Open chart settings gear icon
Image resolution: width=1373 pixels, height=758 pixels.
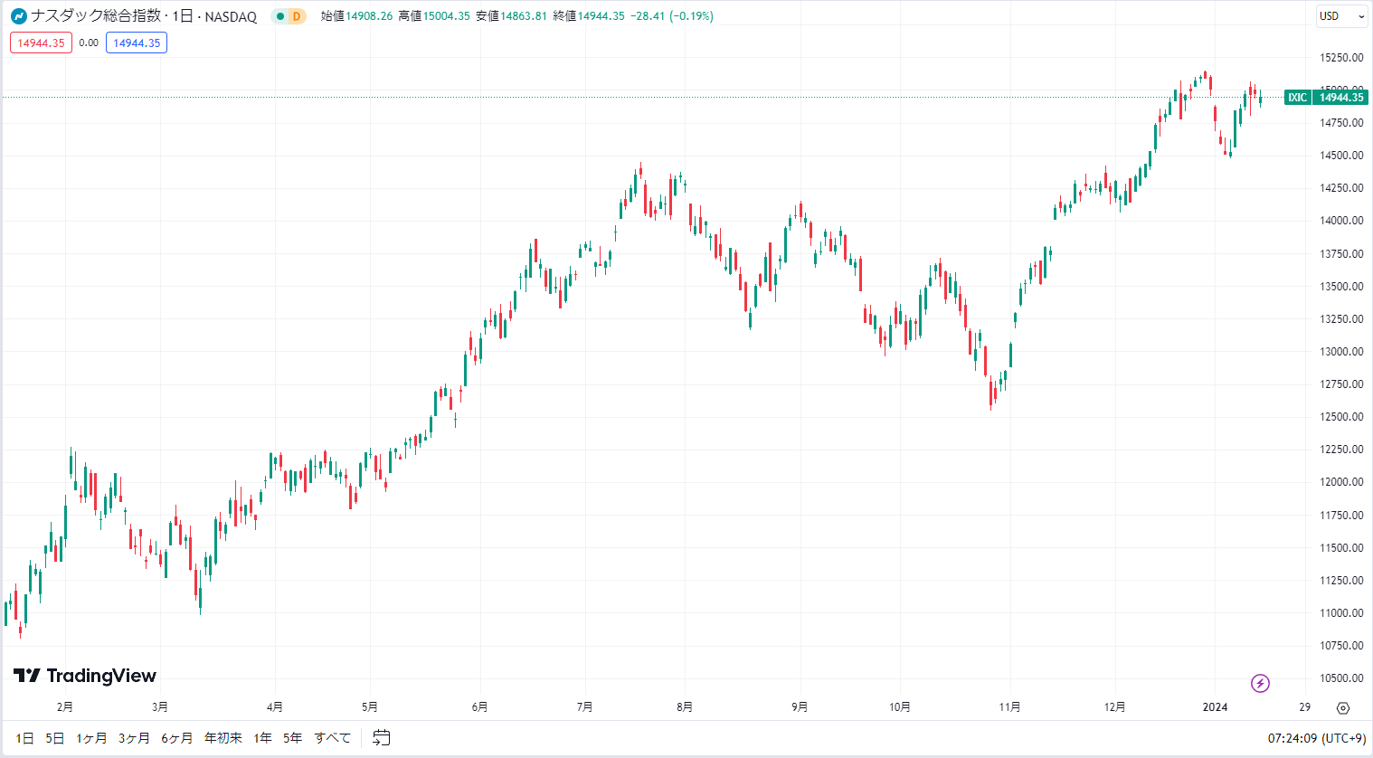pos(1343,707)
